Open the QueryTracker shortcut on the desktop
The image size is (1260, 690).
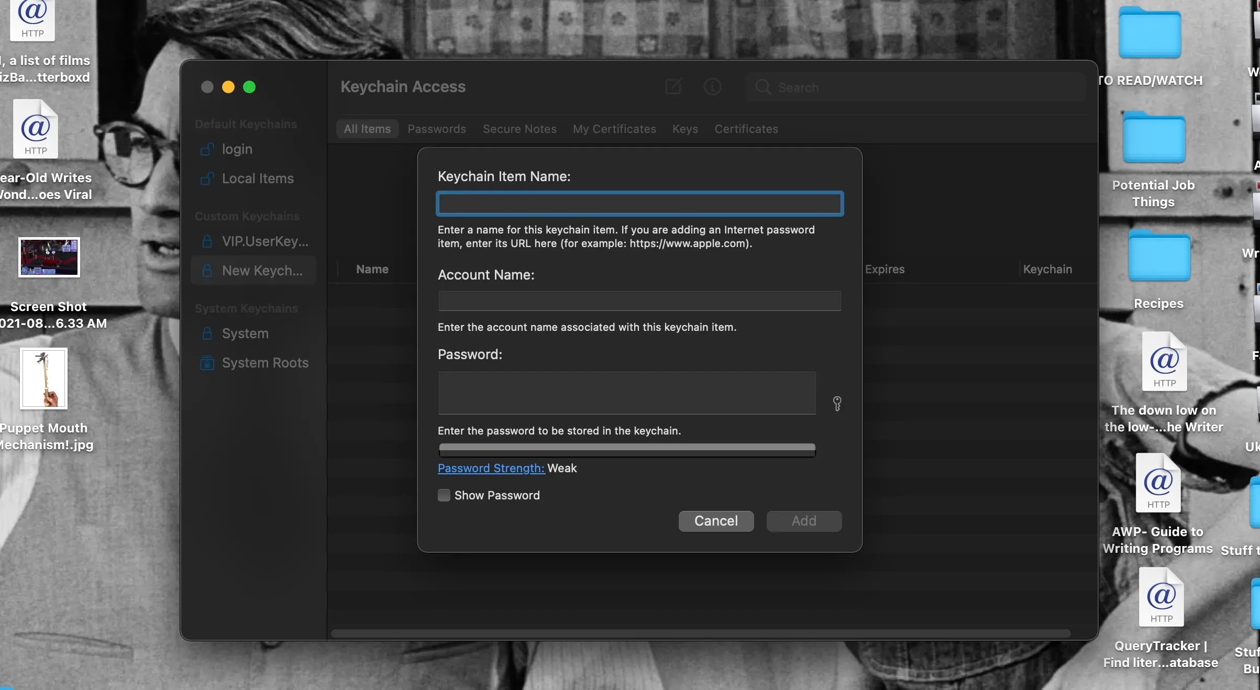click(x=1160, y=597)
